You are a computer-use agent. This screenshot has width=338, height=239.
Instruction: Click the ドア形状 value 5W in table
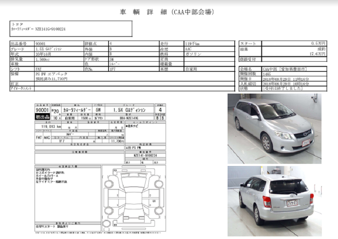[x=112, y=59]
